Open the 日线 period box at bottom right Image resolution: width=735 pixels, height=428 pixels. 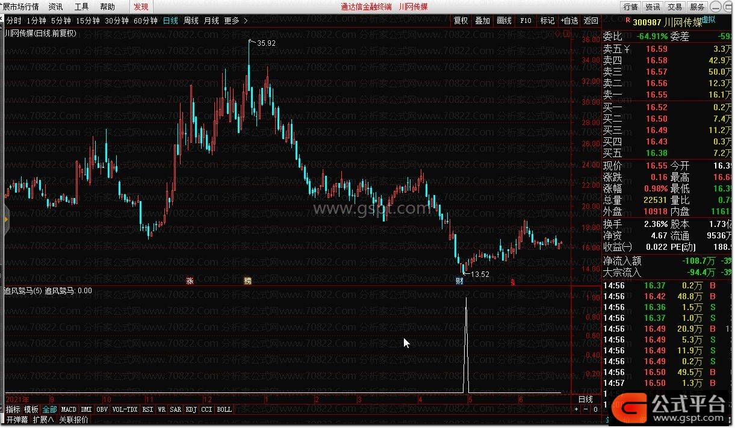[x=586, y=399]
